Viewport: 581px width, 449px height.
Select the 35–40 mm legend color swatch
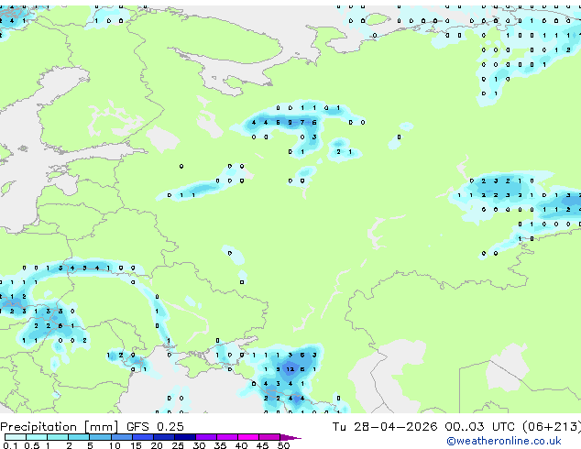tap(227, 437)
